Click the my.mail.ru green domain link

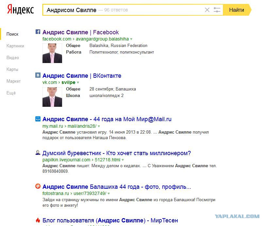coord(53,126)
